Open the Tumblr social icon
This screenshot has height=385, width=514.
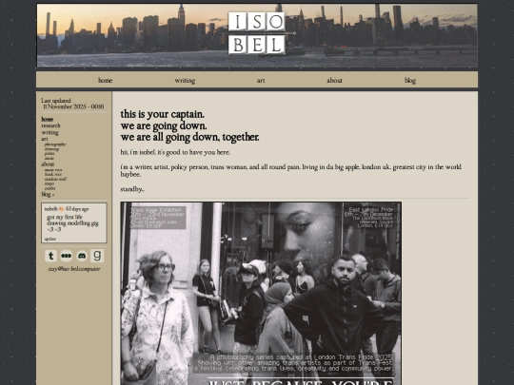(50, 256)
